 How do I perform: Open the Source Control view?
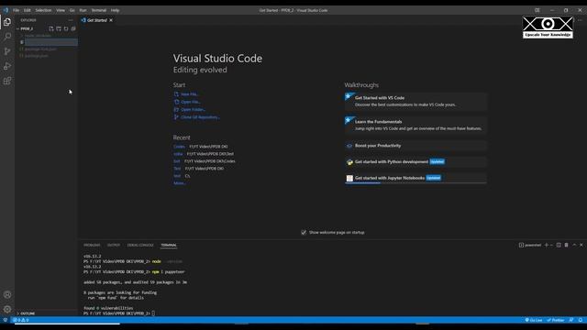[x=7, y=51]
